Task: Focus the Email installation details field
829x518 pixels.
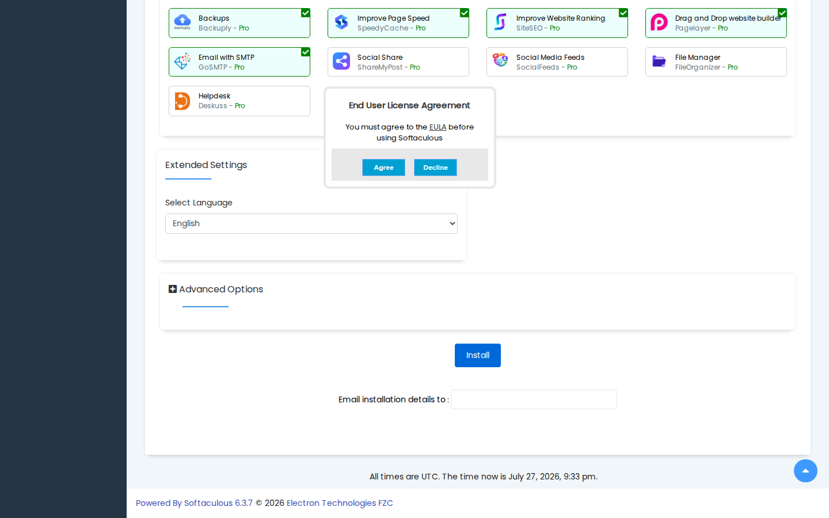Action: pyautogui.click(x=534, y=399)
